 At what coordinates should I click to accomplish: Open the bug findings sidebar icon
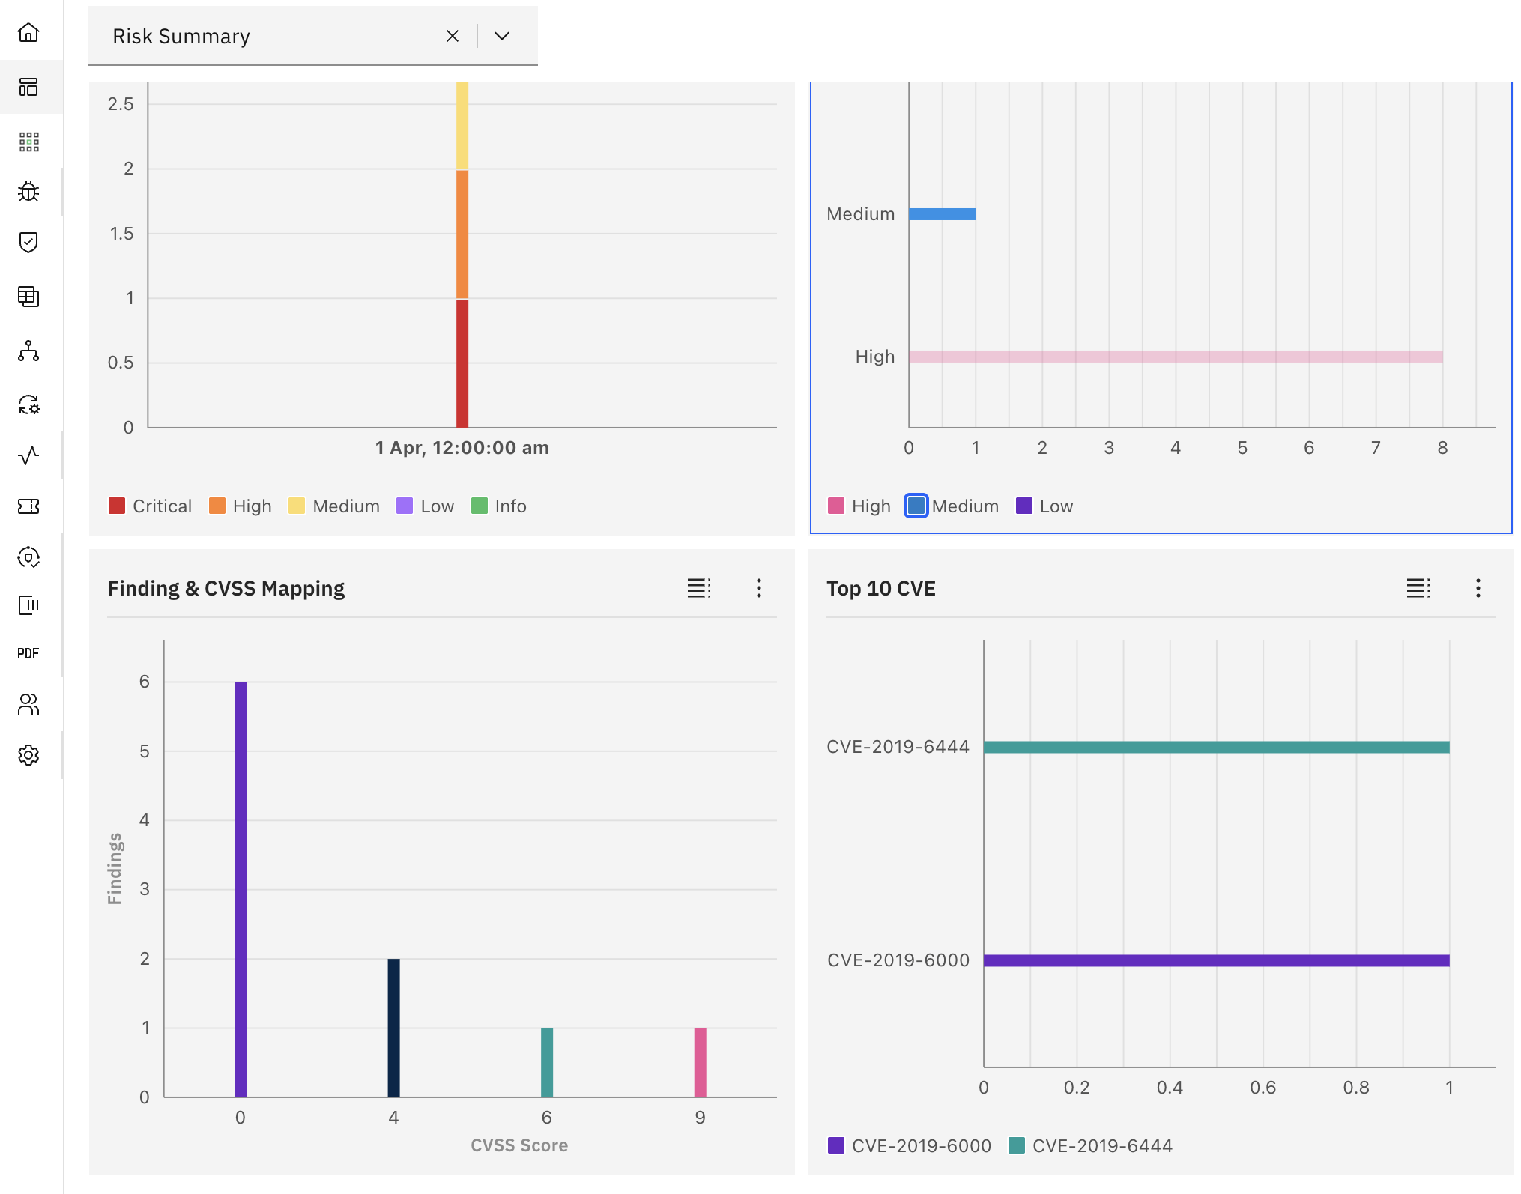[x=28, y=192]
